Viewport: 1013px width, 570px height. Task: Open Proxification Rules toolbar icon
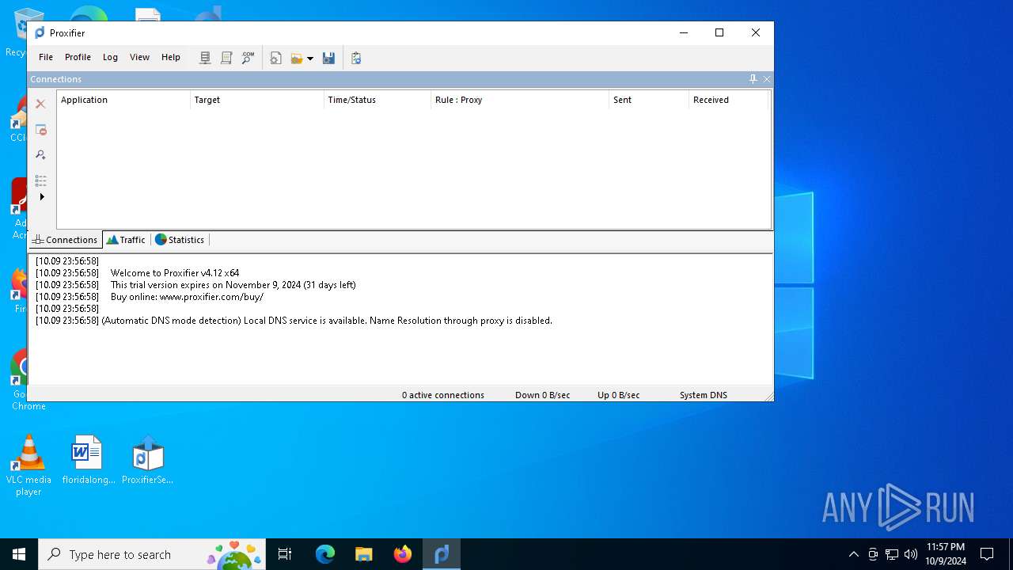pyautogui.click(x=226, y=58)
